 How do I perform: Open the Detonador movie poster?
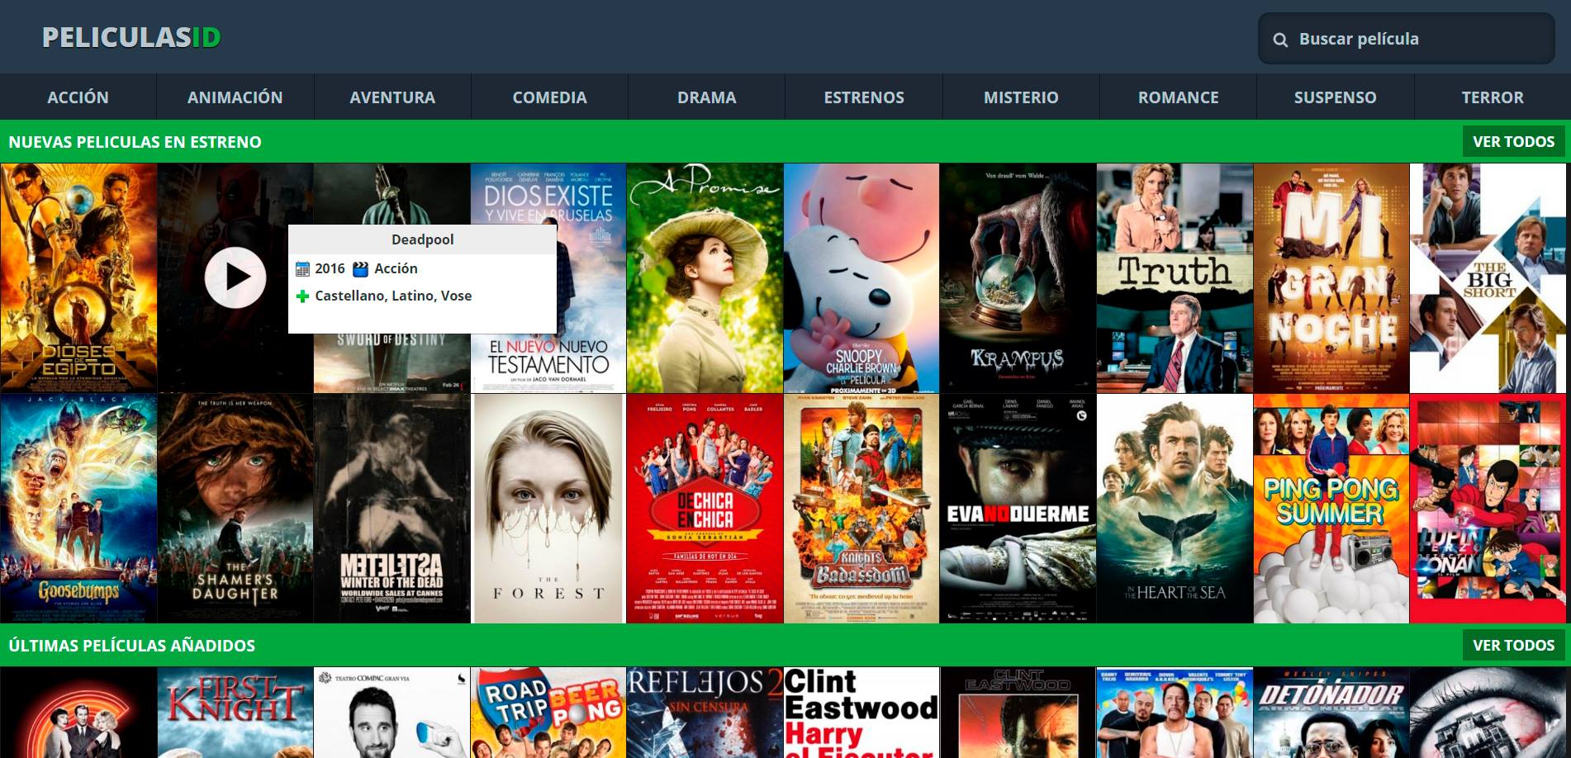(1331, 713)
